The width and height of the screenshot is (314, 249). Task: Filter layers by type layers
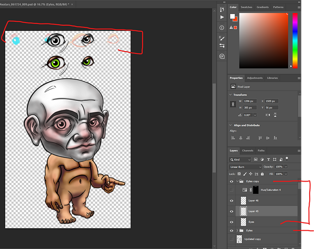pos(268,159)
